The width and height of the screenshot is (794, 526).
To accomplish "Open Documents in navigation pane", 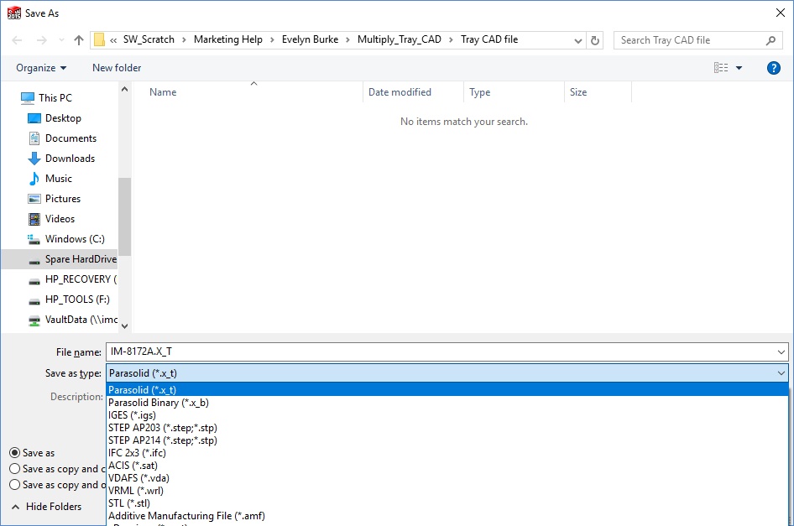I will pos(71,138).
